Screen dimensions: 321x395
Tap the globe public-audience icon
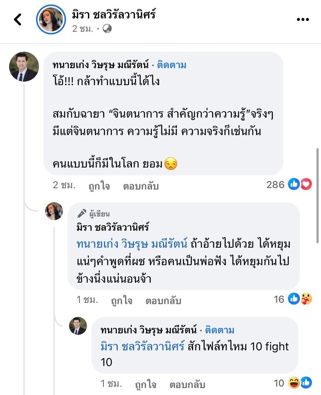click(107, 29)
